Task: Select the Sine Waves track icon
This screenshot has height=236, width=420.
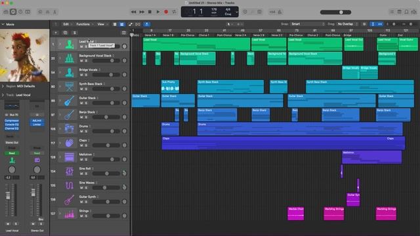Action: click(x=70, y=185)
